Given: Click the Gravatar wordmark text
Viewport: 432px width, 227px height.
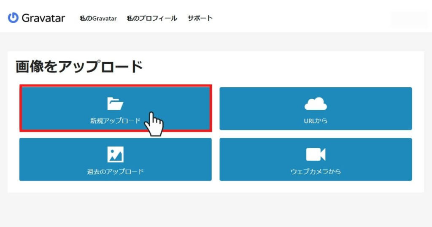Looking at the screenshot, I should (43, 18).
